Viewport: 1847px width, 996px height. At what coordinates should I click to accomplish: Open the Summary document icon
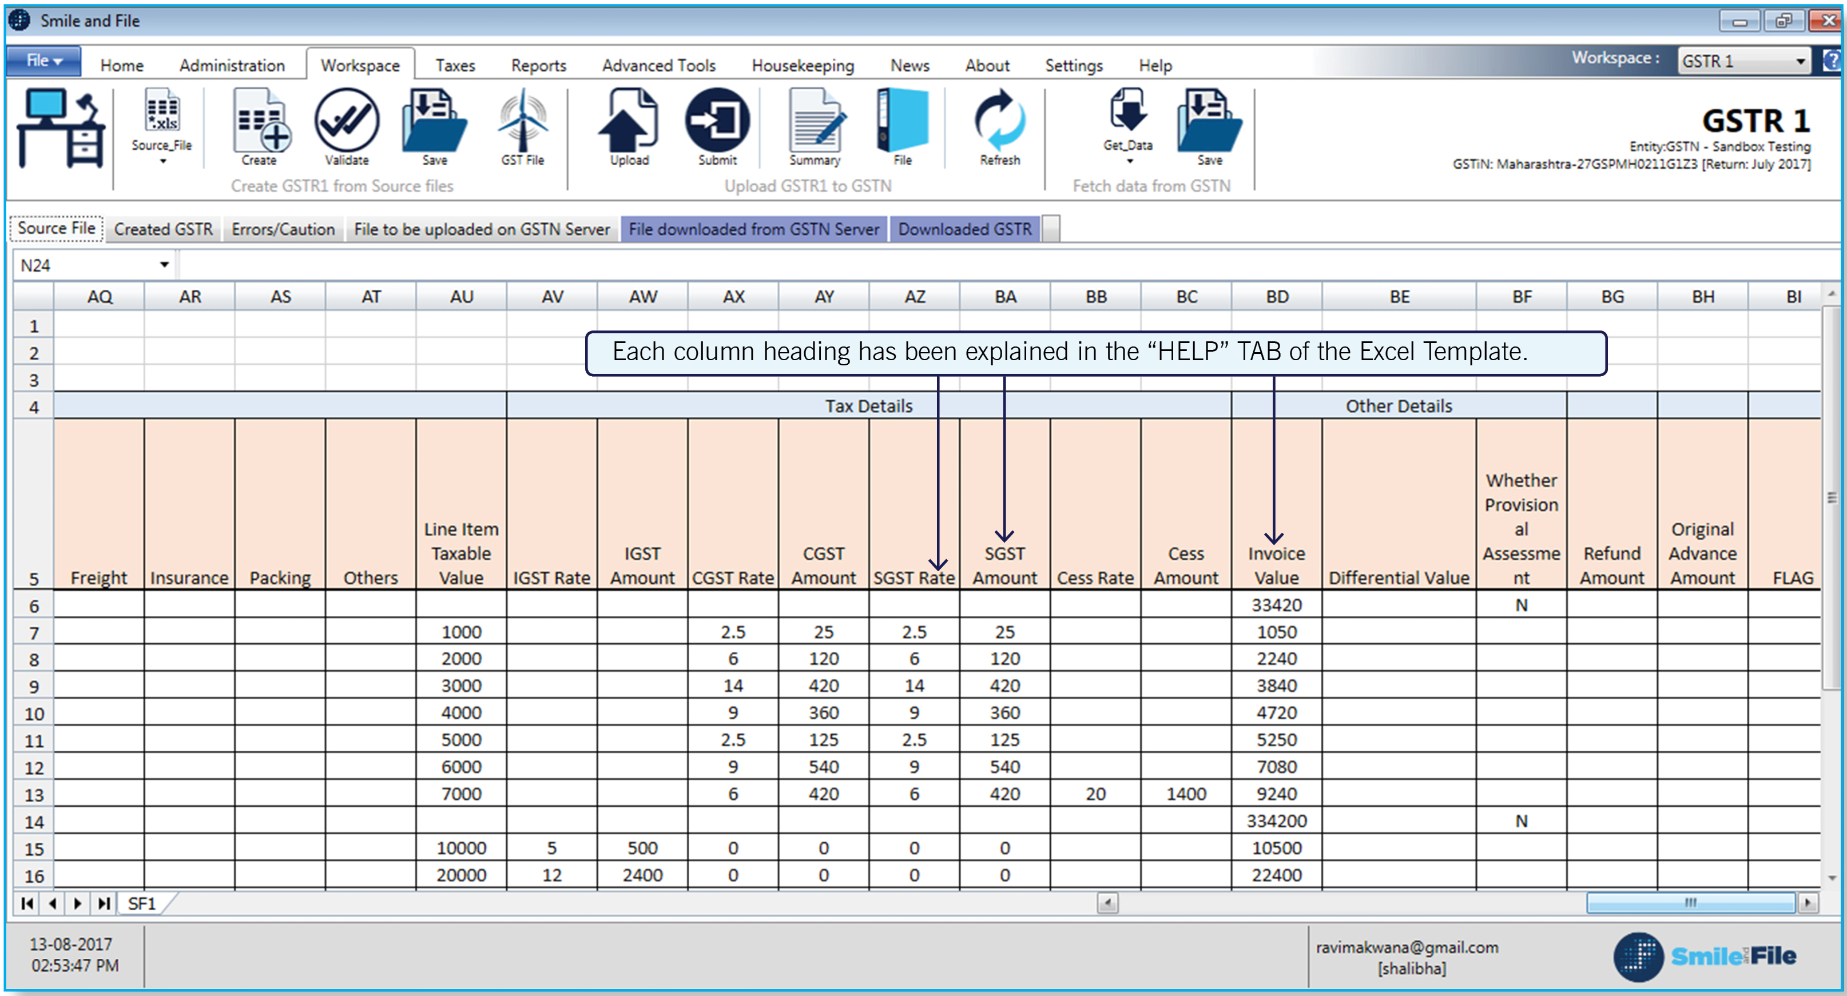click(815, 121)
